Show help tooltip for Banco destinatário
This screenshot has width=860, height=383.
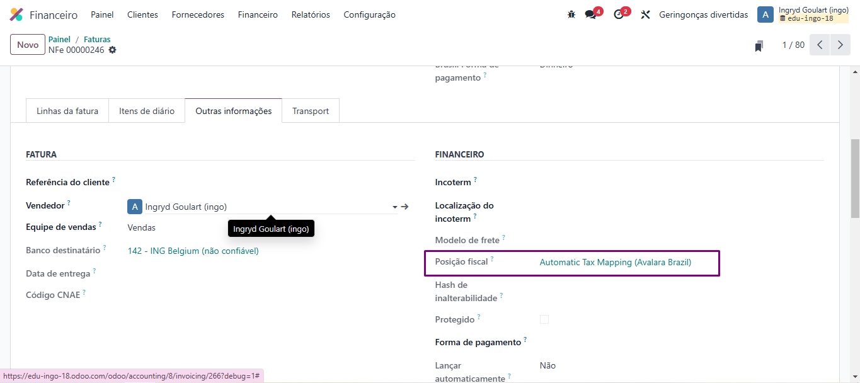[105, 248]
